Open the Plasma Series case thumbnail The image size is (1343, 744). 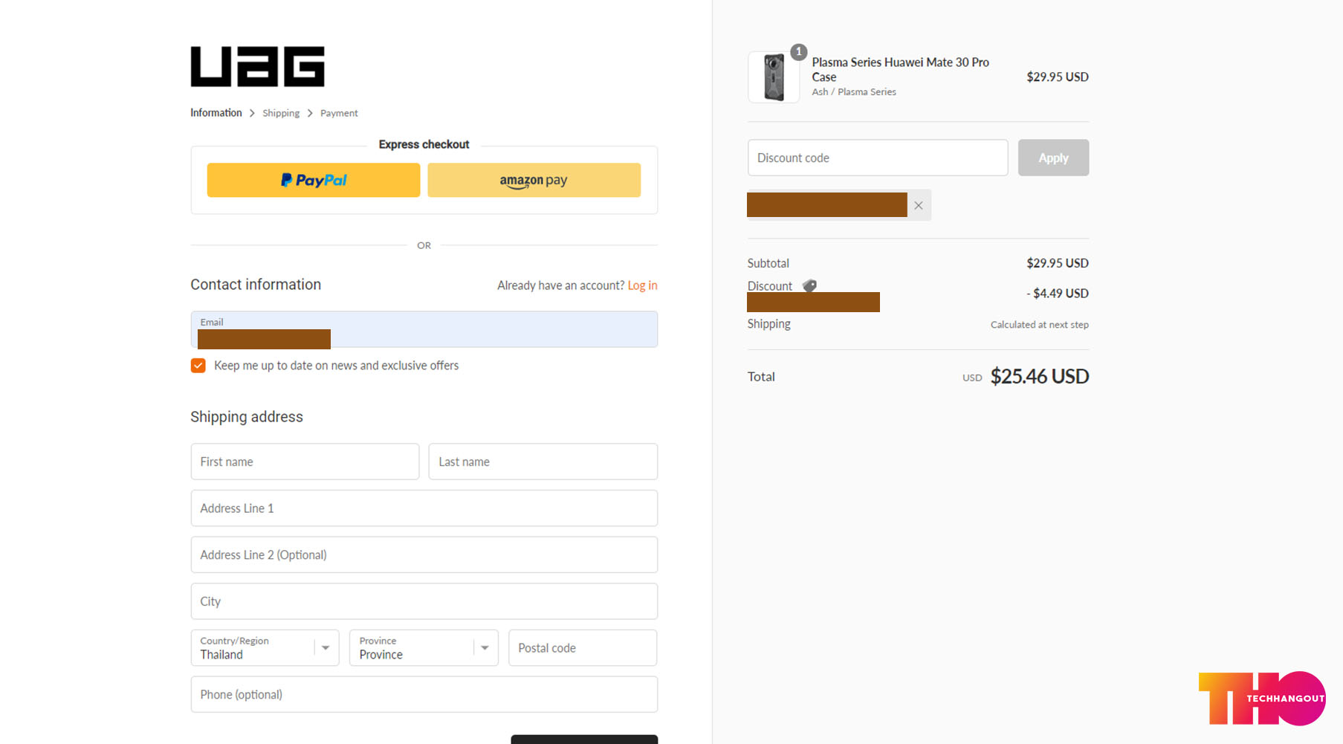point(774,77)
